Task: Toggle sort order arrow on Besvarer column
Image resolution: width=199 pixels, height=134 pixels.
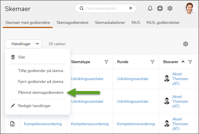Action: 183,62
